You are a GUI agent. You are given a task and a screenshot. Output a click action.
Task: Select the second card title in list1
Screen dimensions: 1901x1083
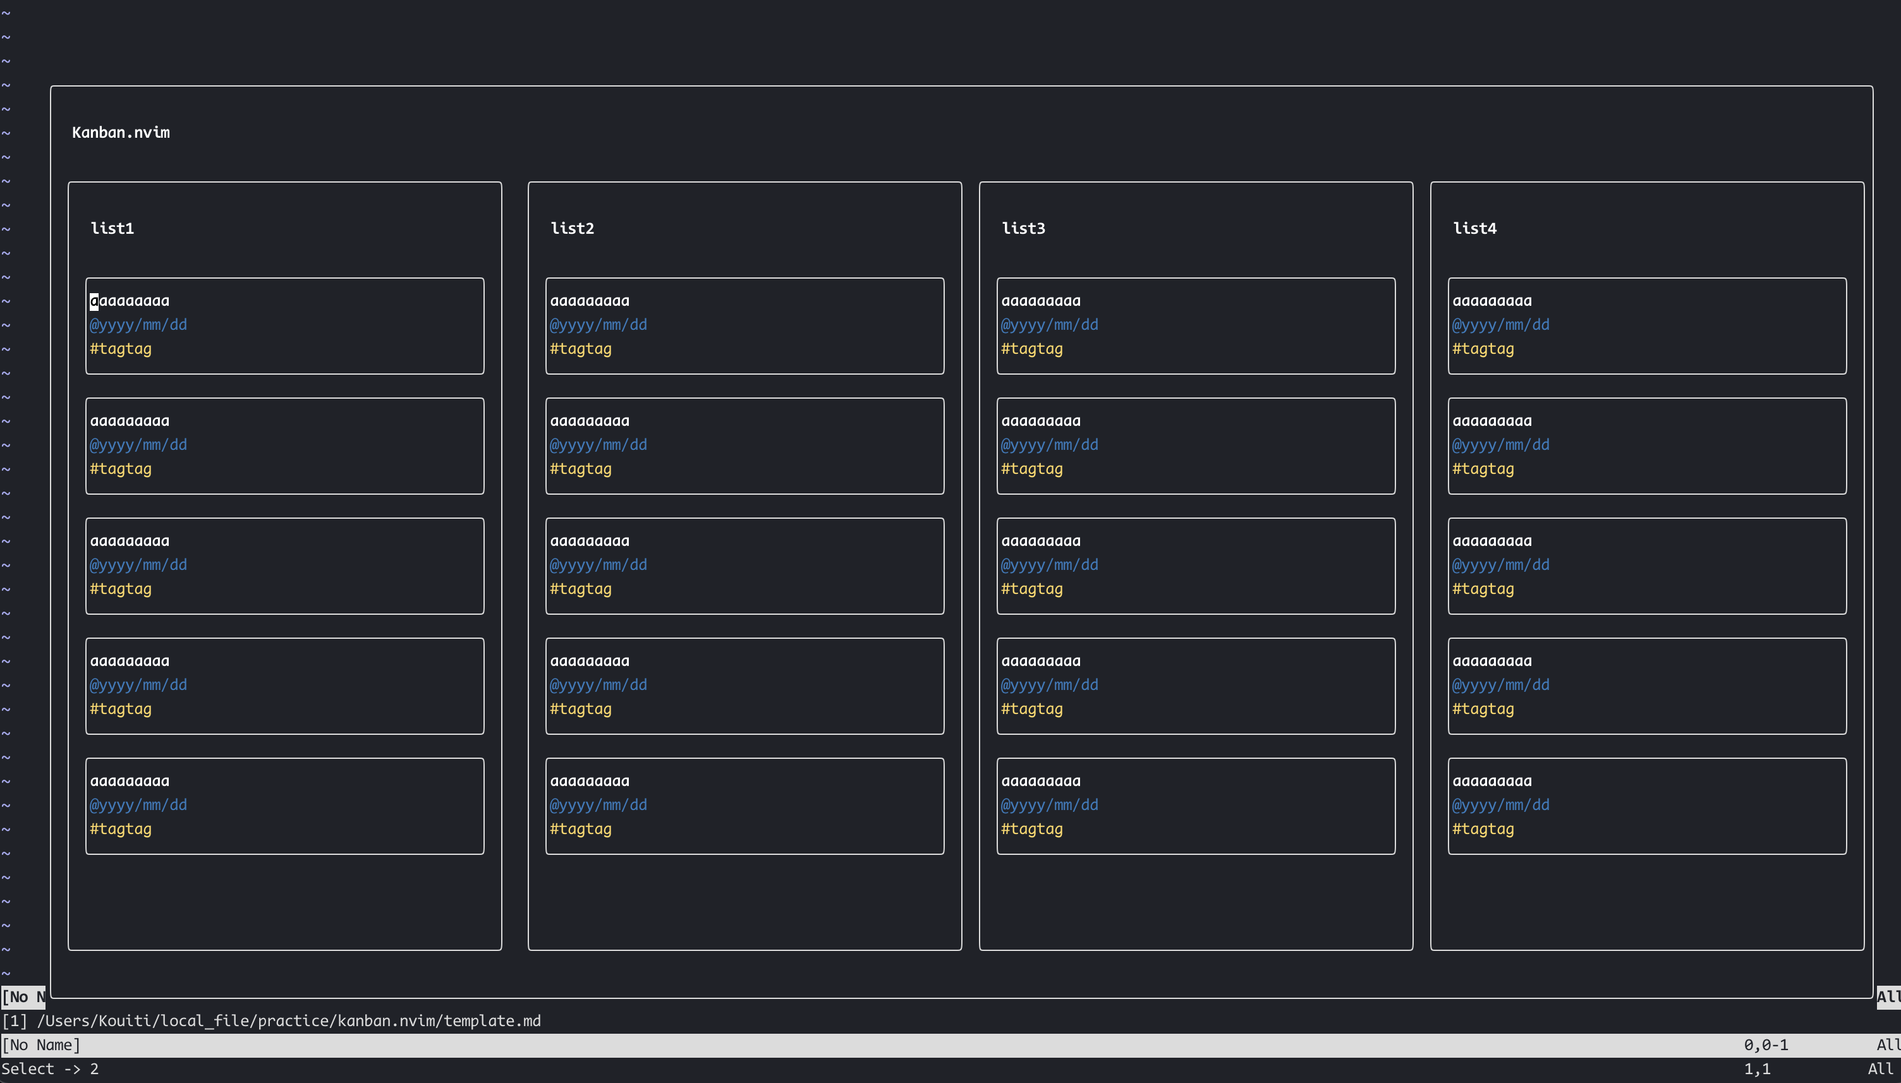click(x=130, y=421)
